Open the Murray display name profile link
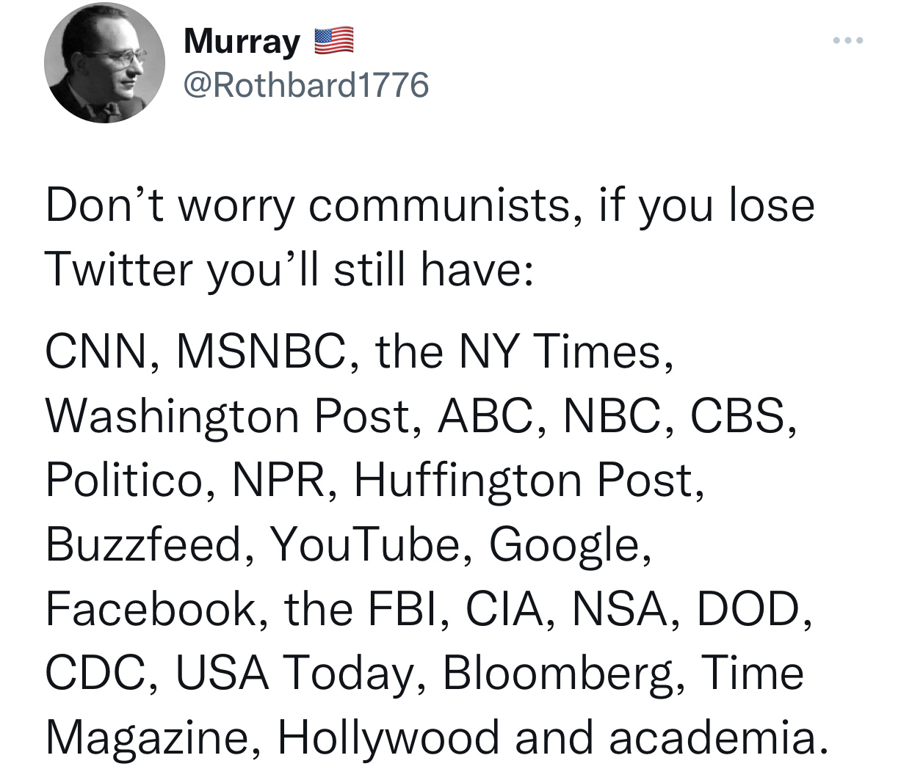 (x=242, y=41)
